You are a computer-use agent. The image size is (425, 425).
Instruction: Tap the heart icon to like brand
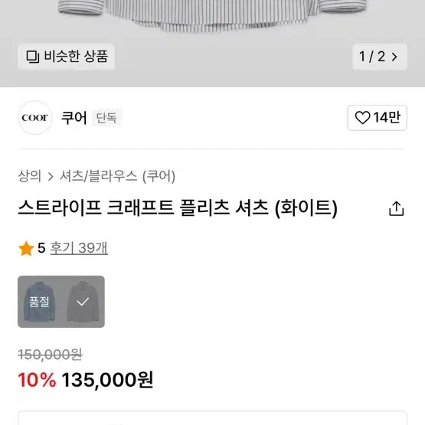(362, 118)
